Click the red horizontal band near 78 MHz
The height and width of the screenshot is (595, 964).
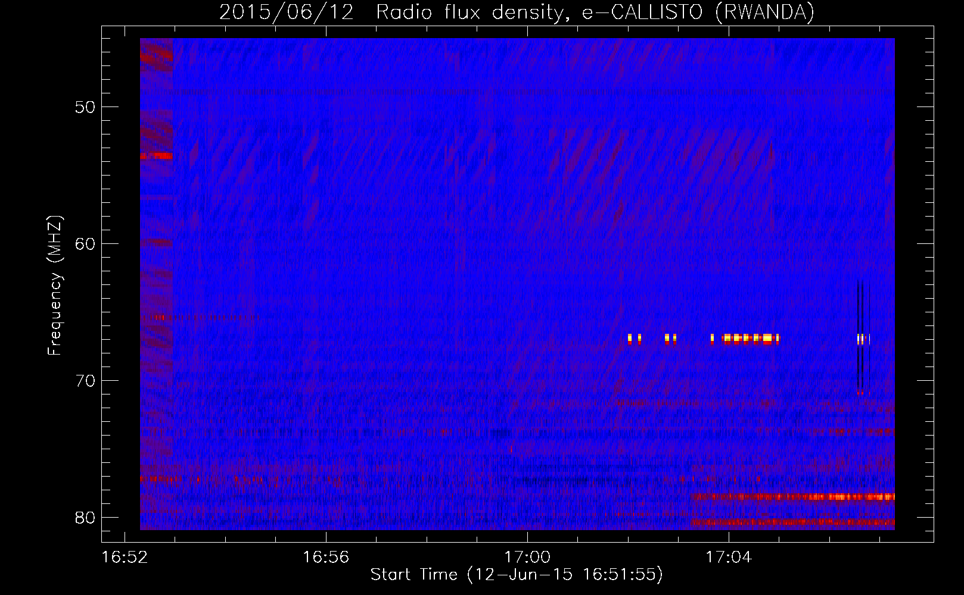(793, 496)
